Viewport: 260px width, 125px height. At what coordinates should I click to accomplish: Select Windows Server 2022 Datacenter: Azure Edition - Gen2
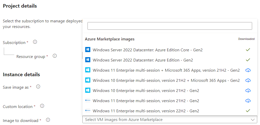tap(143, 60)
